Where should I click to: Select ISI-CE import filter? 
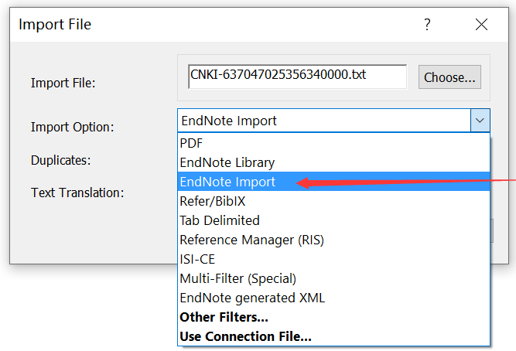coord(196,259)
